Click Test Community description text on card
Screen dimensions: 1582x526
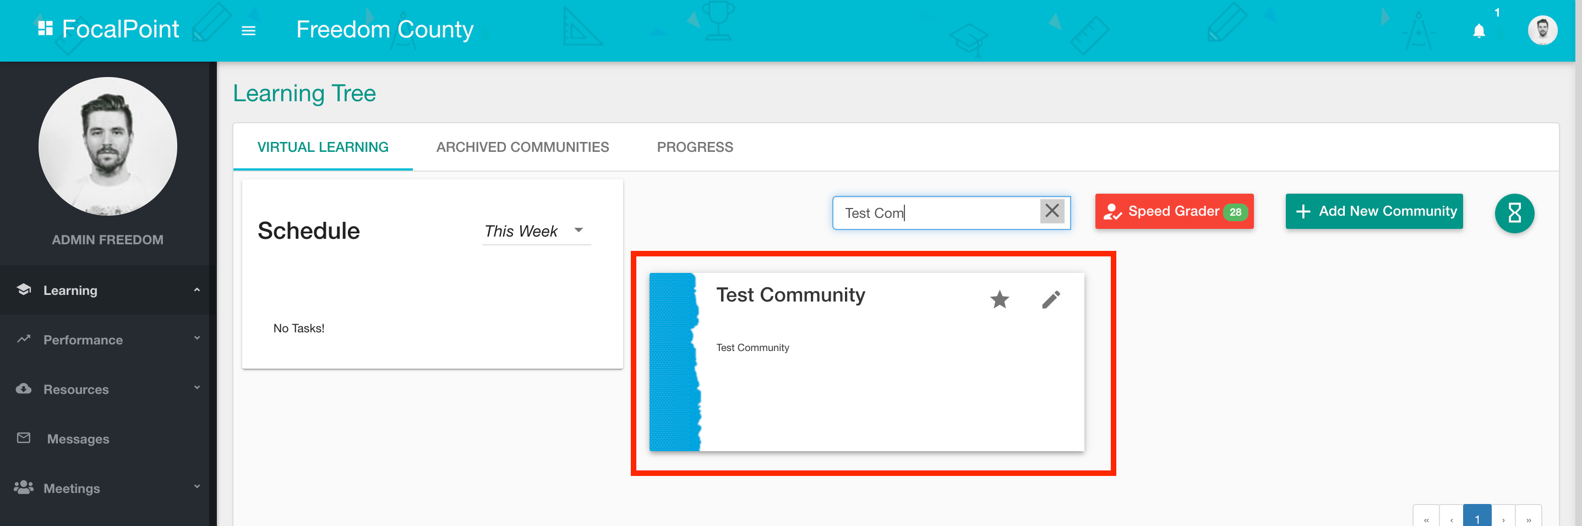[752, 347]
